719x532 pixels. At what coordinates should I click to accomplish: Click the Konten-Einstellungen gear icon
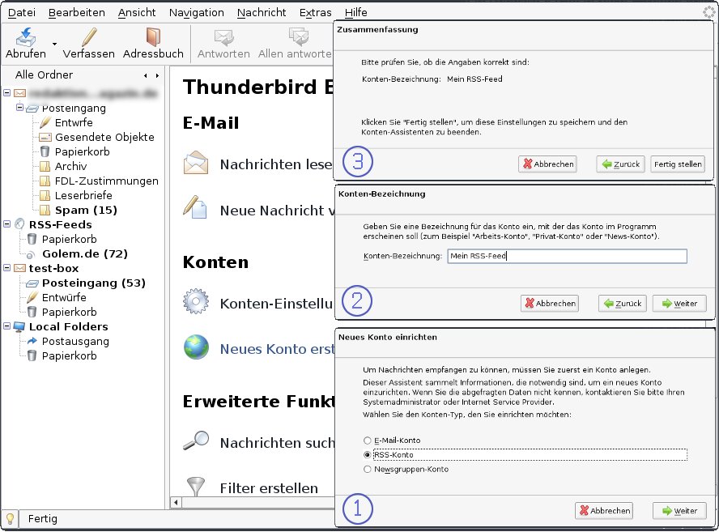[x=196, y=301]
